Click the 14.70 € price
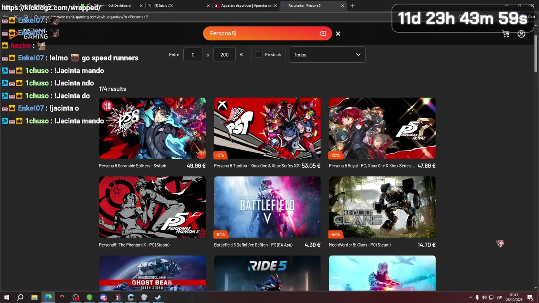539x303 pixels. click(x=427, y=245)
